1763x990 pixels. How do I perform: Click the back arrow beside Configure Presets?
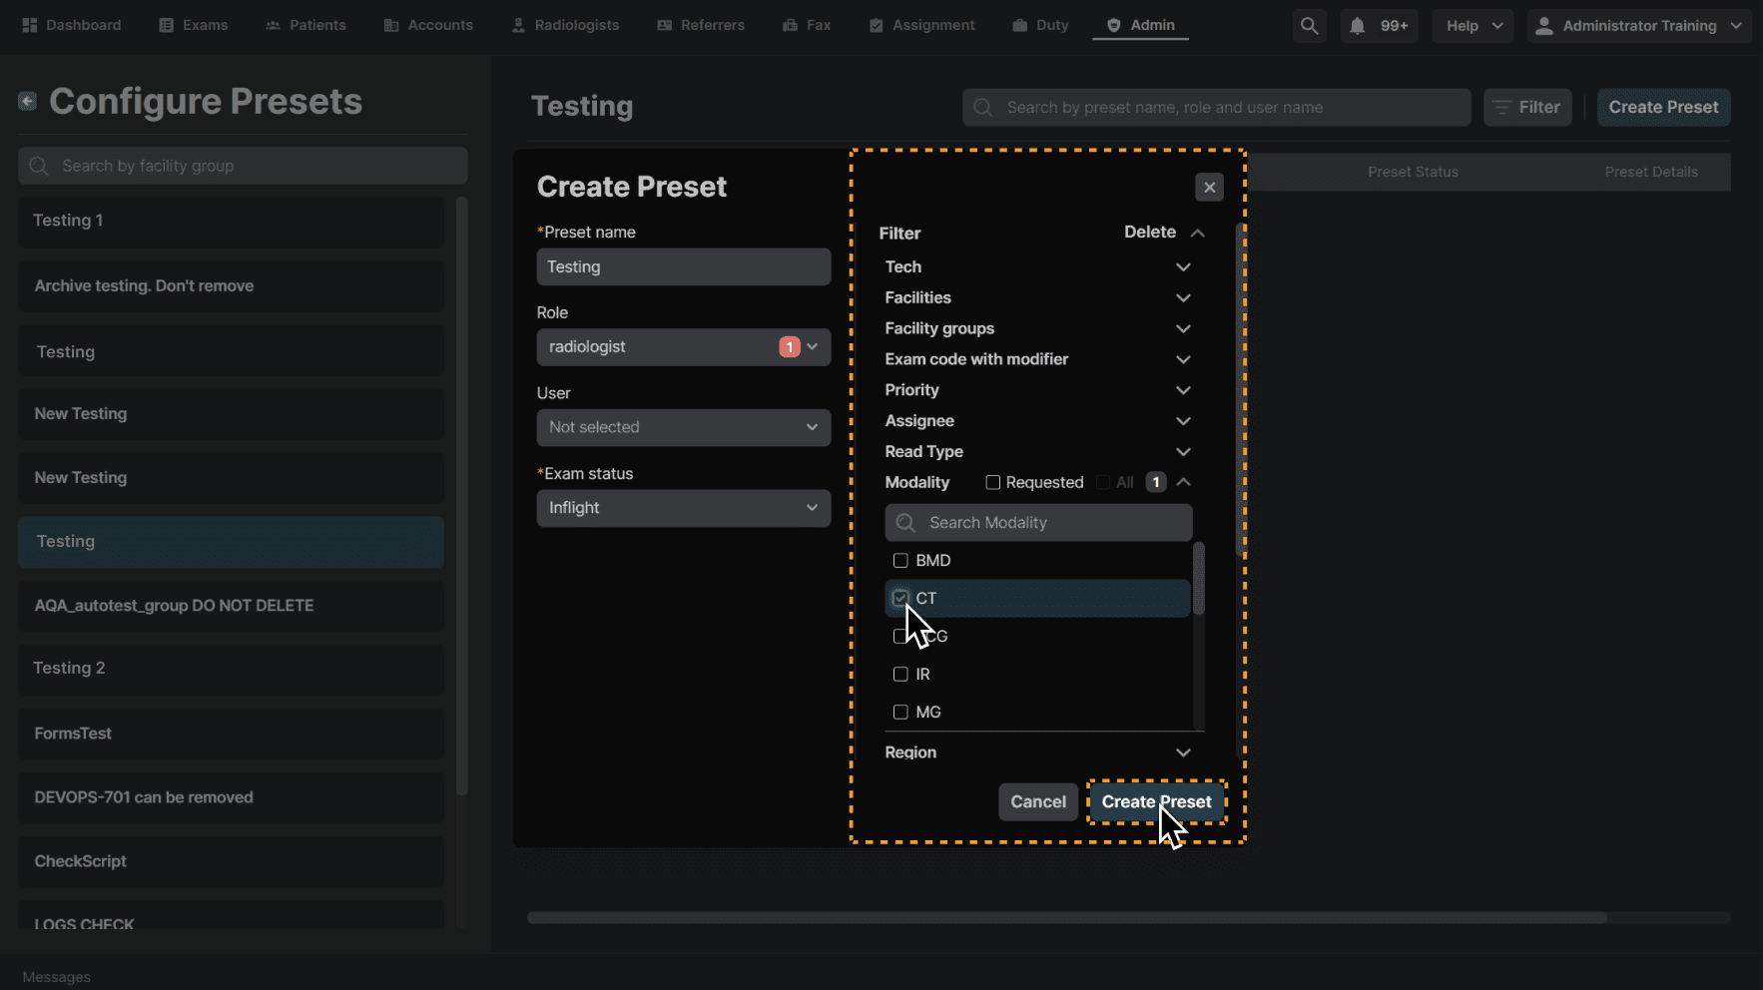27,101
